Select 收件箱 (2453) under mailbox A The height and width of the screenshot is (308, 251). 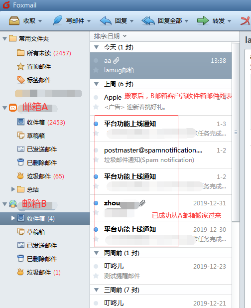point(41,123)
